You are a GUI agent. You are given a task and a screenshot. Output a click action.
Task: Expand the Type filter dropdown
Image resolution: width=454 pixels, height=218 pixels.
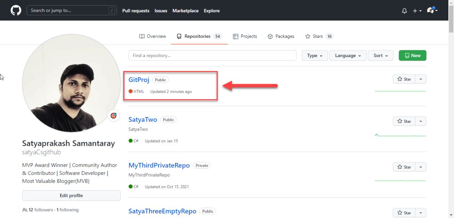pos(314,56)
